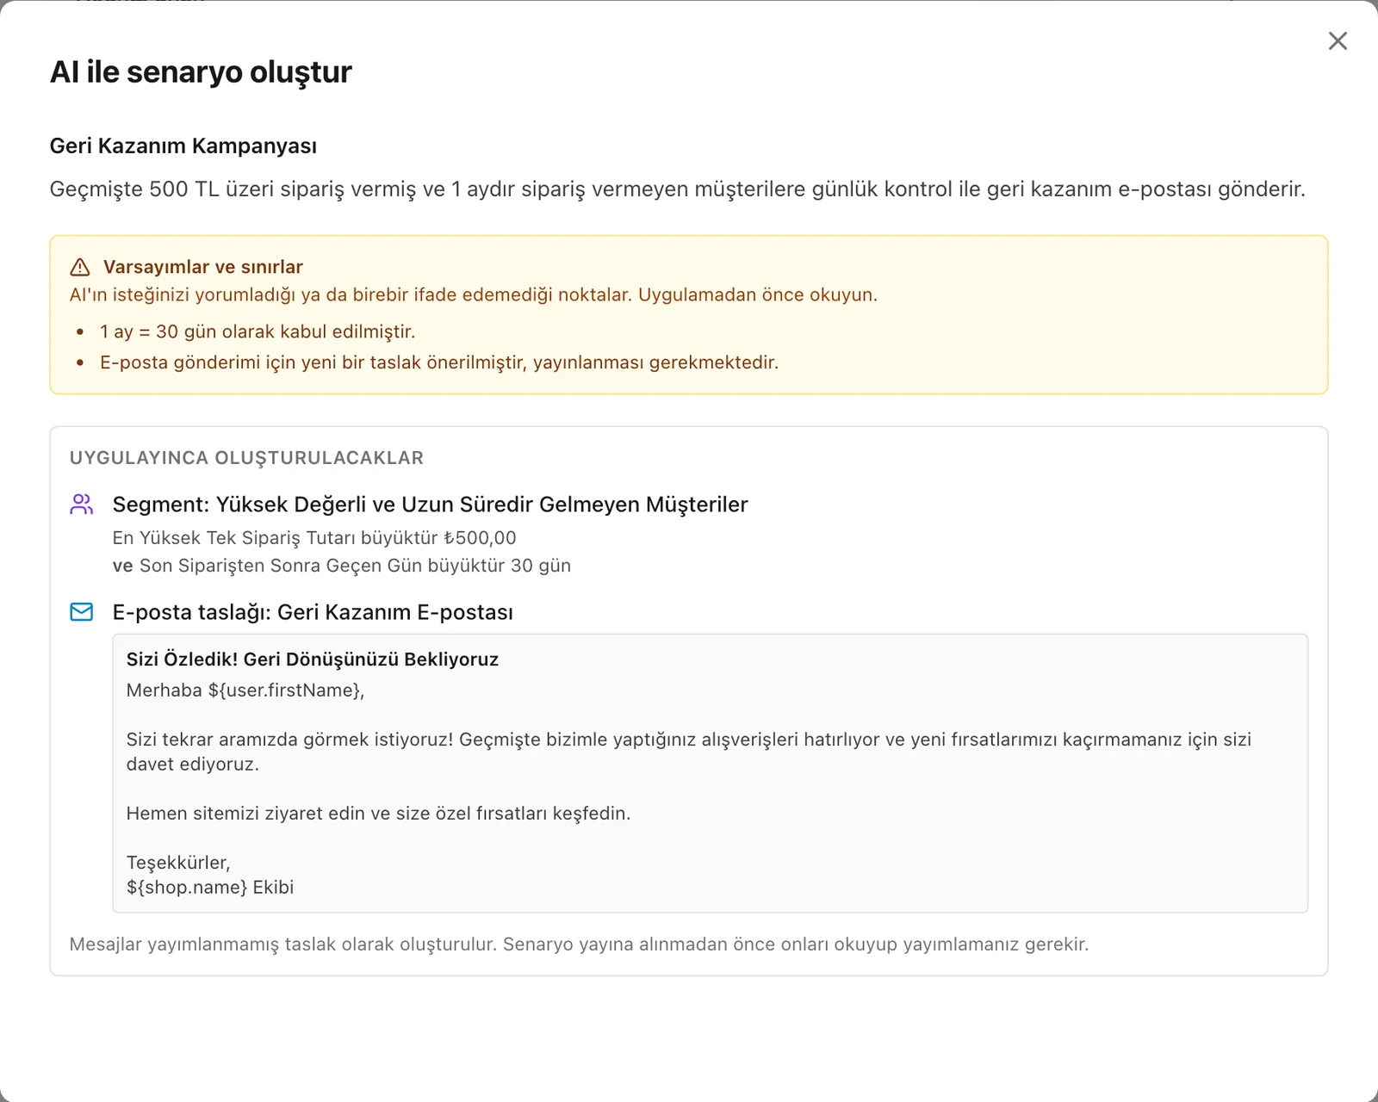Click the Segment: Yüksek Değerli title
The height and width of the screenshot is (1102, 1378).
coord(431,505)
